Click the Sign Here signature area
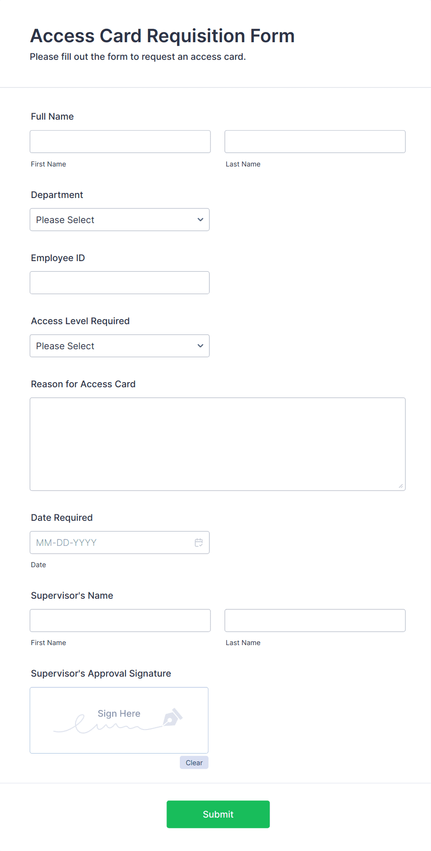 [x=119, y=720]
